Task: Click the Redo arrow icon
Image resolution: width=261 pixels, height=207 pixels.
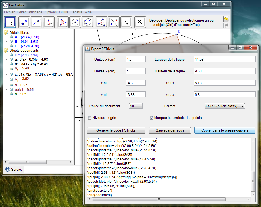Action: pyautogui.click(x=227, y=25)
